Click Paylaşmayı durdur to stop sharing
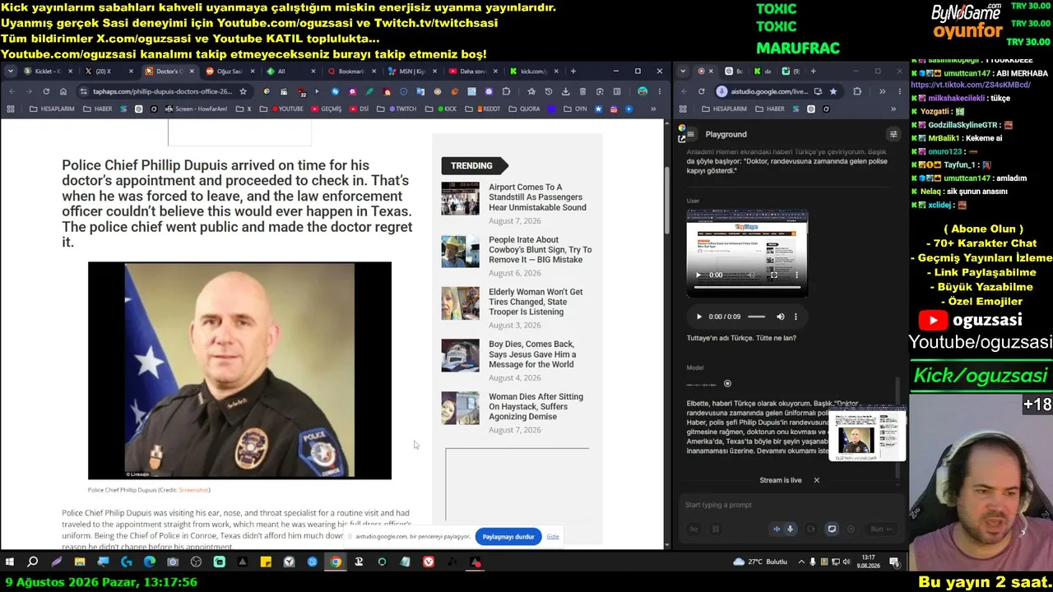1053x592 pixels. click(508, 537)
